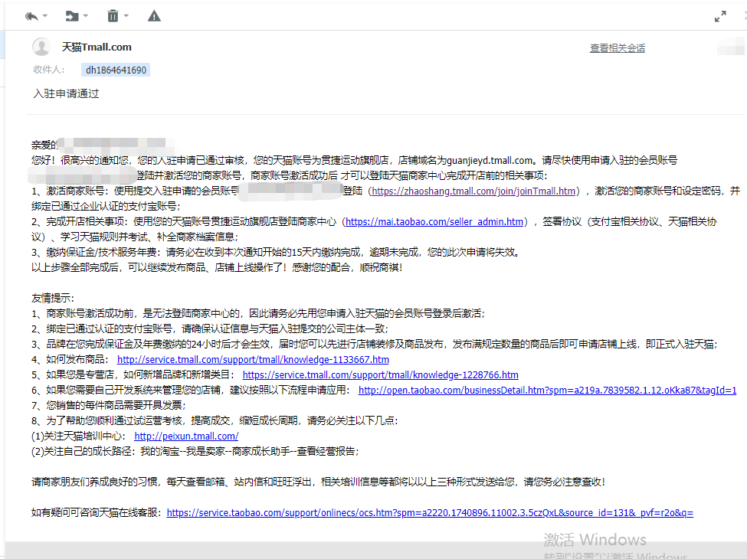The image size is (747, 559).
Task: Open service.taobao.com online support link
Action: pyautogui.click(x=430, y=513)
